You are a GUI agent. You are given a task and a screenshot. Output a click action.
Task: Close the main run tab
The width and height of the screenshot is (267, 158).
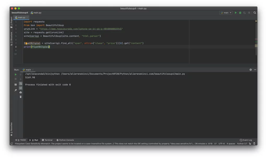click(33, 70)
